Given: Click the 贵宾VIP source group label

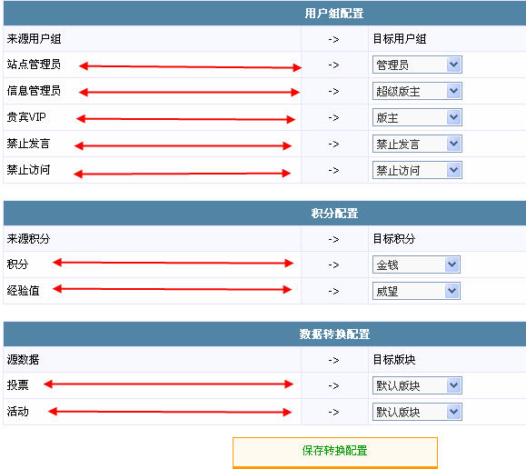Looking at the screenshot, I should (26, 117).
